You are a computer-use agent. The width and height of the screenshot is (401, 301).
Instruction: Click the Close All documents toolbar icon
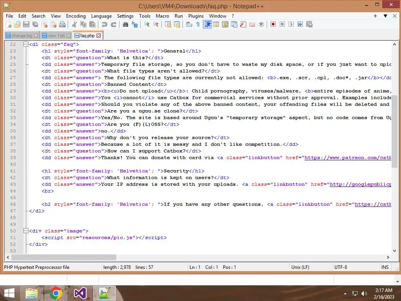[x=53, y=24]
